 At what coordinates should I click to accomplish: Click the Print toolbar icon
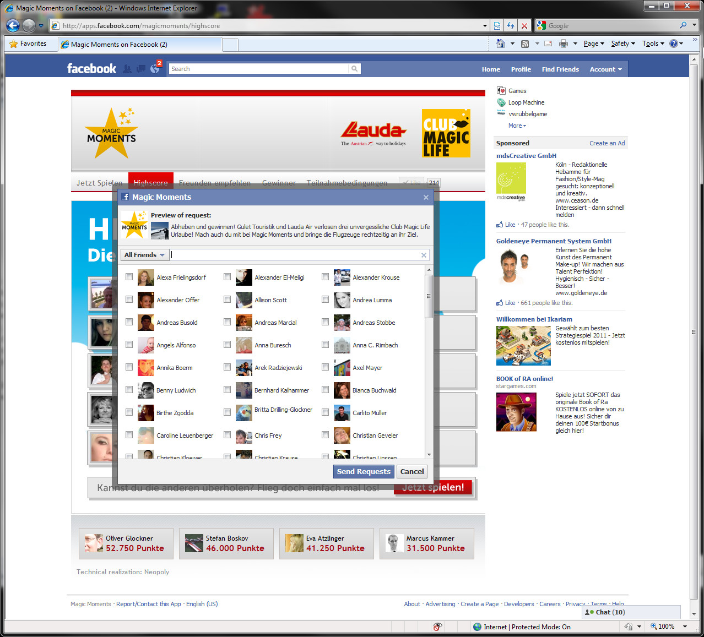click(x=563, y=43)
